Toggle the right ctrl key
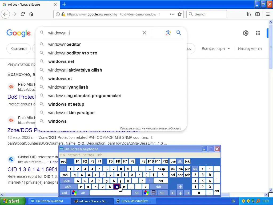 coord(162,193)
